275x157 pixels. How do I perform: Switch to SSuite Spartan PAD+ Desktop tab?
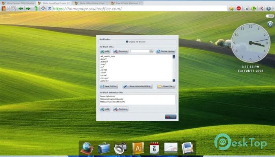point(18,3)
